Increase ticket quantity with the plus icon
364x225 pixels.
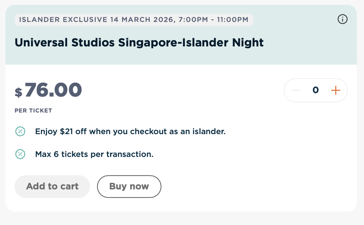335,90
